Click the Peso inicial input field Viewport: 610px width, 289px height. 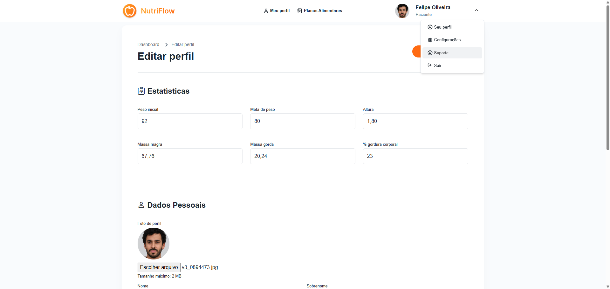(190, 121)
